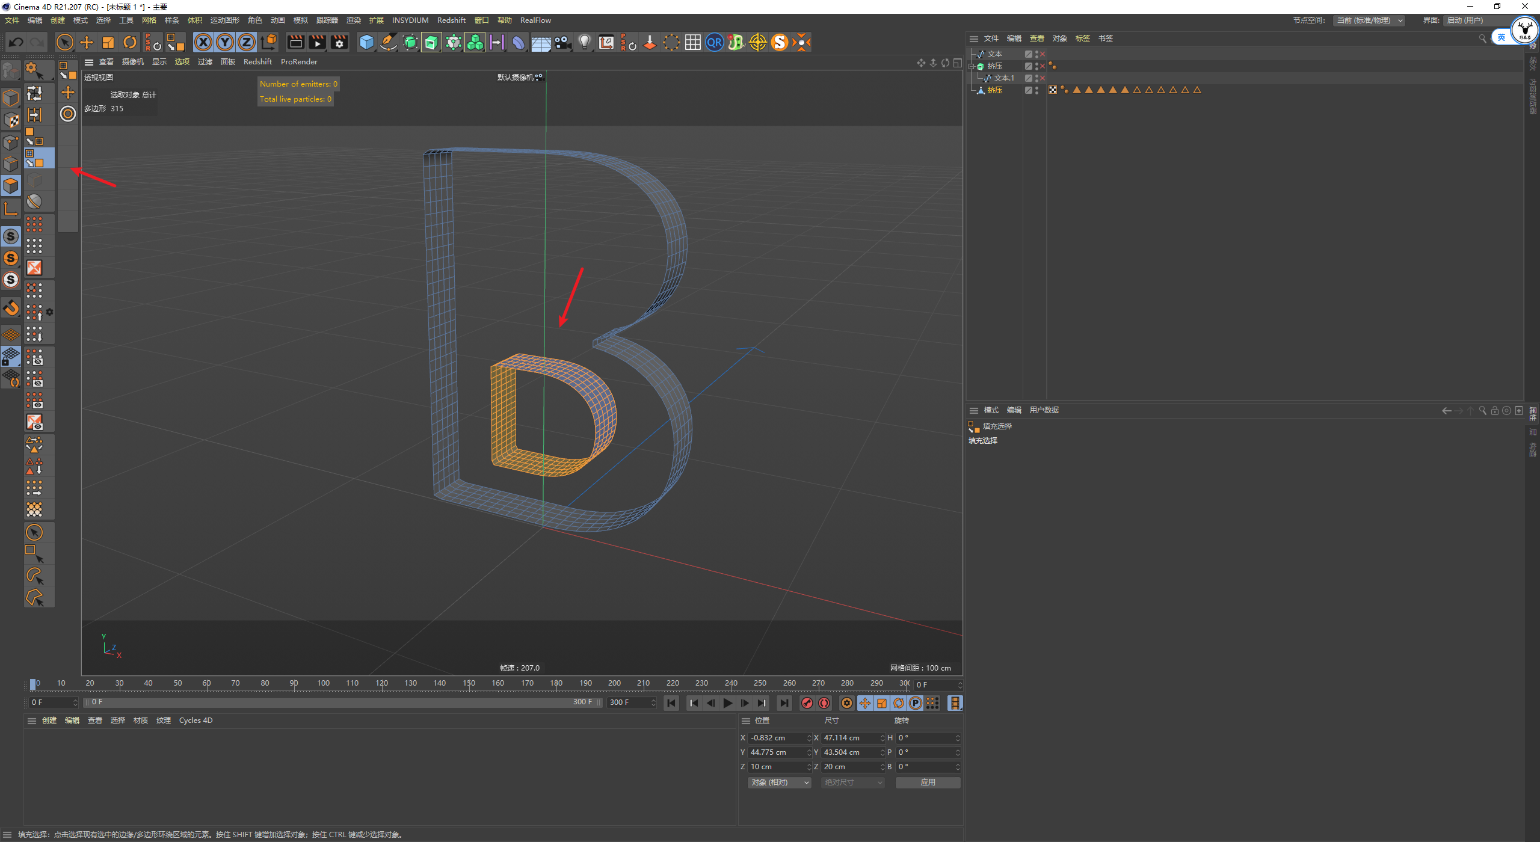
Task: Click the 应用 apply button
Action: (928, 782)
